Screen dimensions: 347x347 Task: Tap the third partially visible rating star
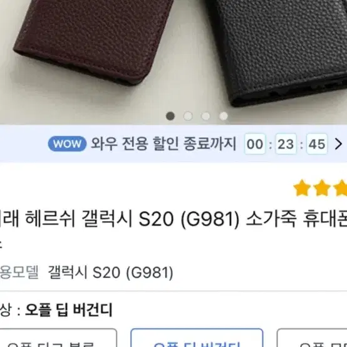340,188
